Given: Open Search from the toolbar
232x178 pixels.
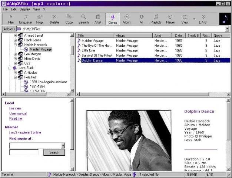Looking at the screenshot, I should point(84,17).
